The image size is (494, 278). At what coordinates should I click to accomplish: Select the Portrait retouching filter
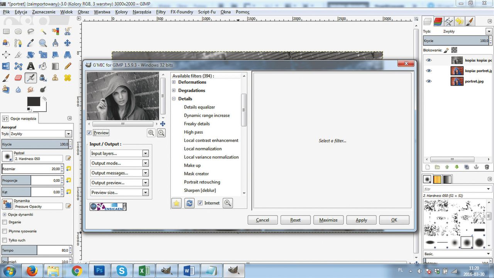point(202,182)
